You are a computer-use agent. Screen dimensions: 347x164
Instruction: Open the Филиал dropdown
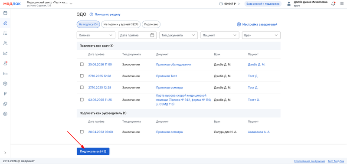pyautogui.click(x=96, y=35)
